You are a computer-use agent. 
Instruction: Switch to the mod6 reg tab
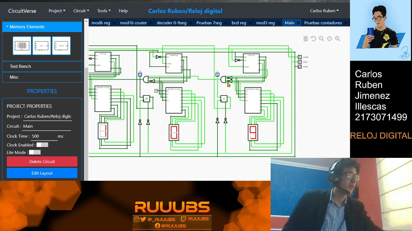(x=101, y=23)
